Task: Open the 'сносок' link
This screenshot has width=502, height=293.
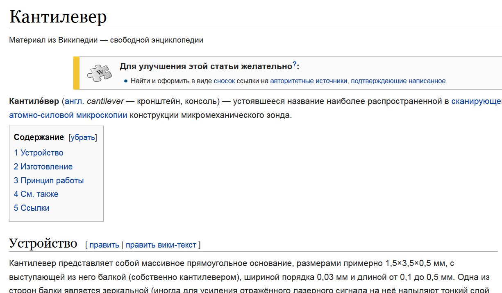Action: [x=224, y=81]
